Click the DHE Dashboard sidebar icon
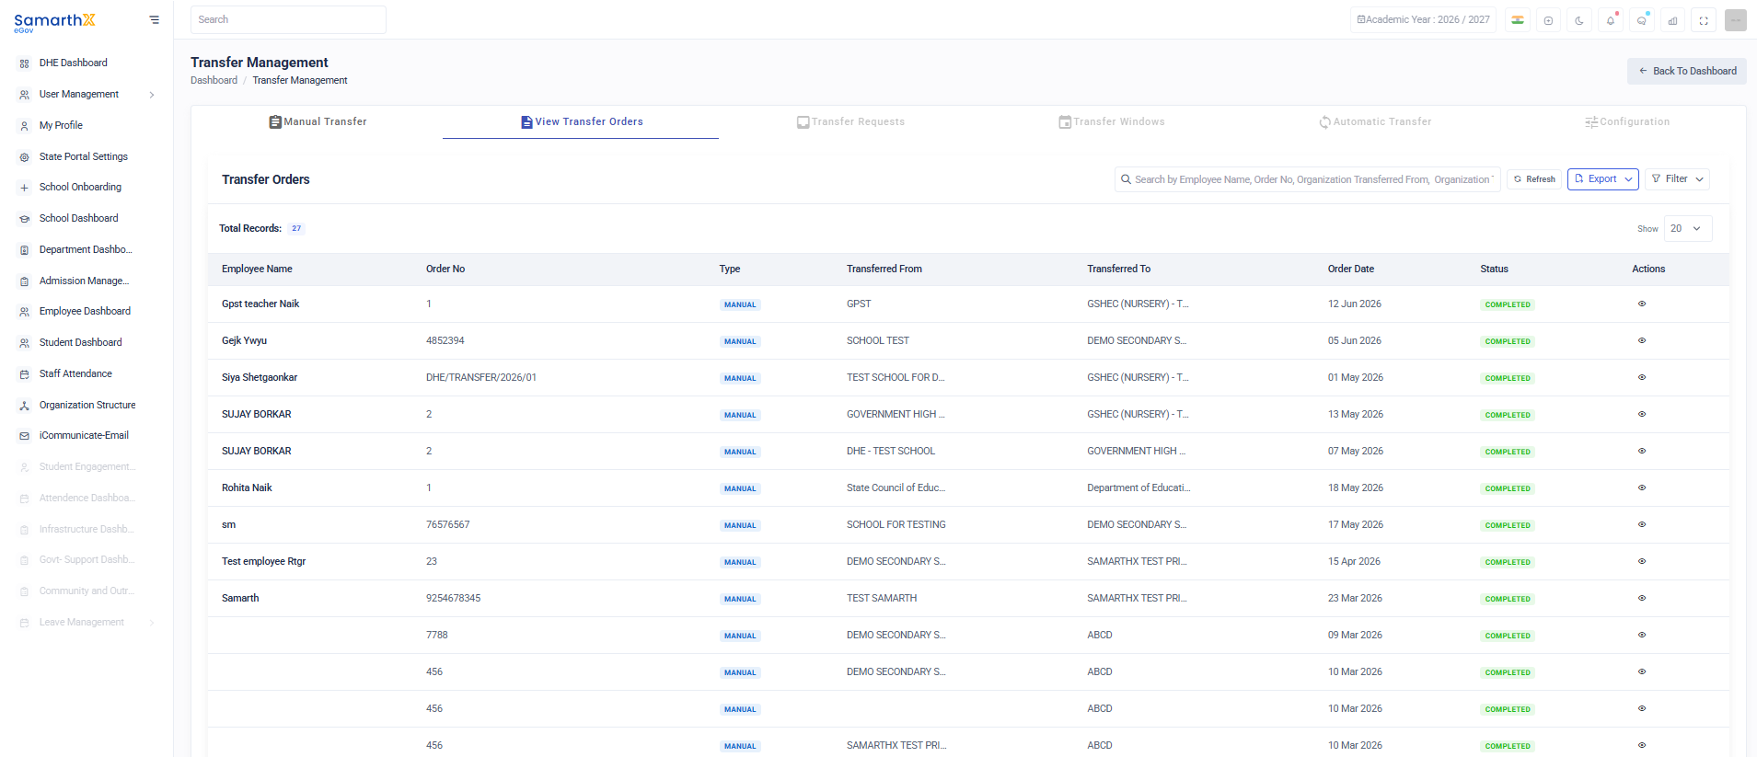The width and height of the screenshot is (1757, 757). (25, 63)
